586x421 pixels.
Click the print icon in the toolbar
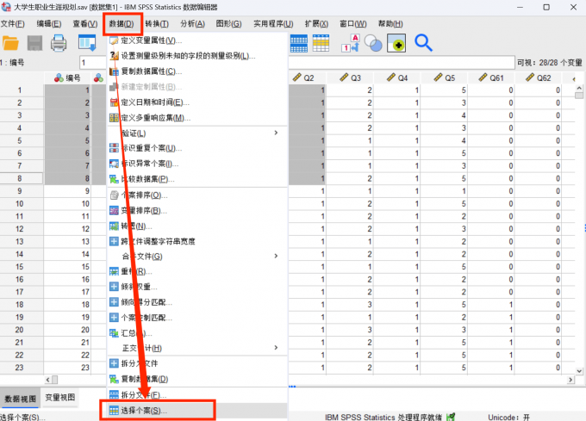point(59,43)
